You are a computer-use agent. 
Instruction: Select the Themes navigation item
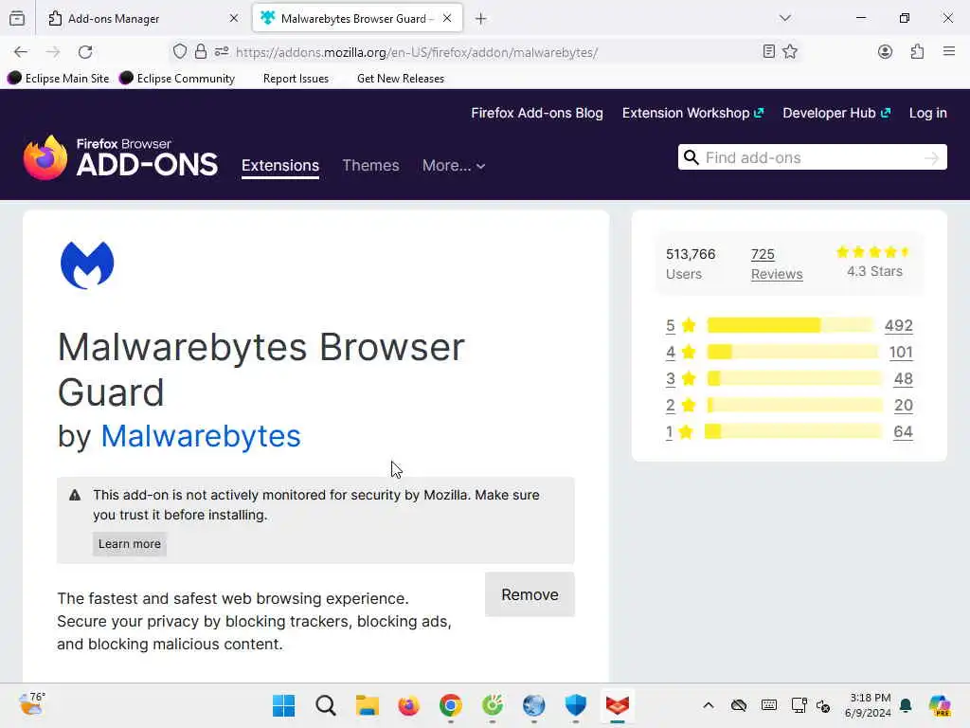pyautogui.click(x=370, y=165)
